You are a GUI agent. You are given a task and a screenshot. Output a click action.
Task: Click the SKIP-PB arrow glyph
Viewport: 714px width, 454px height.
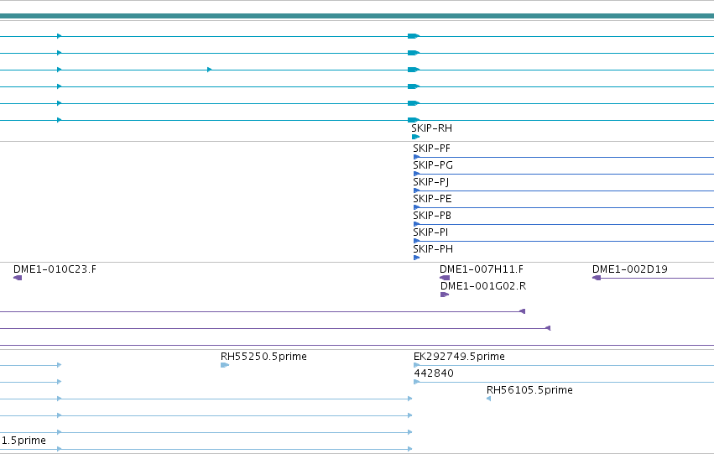416,225
